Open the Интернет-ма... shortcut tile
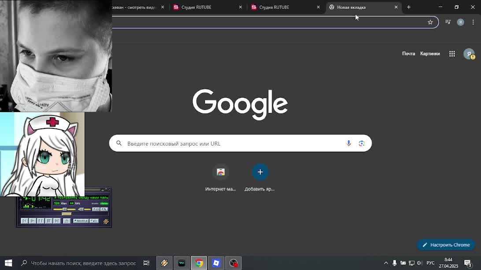Screen dimensions: 481x270 tap(221, 178)
